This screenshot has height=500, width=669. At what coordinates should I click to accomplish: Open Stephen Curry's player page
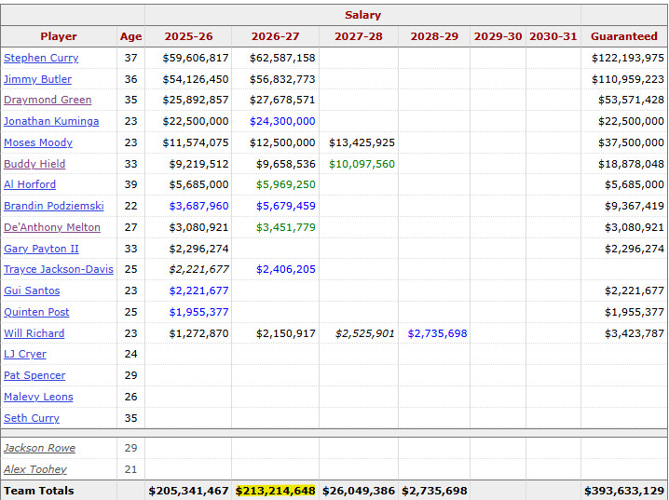pyautogui.click(x=41, y=58)
